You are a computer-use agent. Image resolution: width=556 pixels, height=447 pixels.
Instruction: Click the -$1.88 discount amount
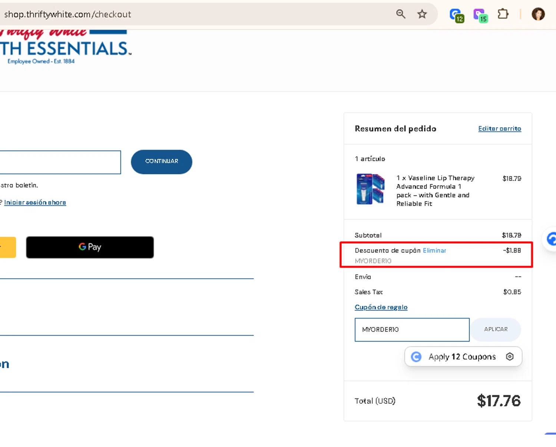[x=512, y=251]
